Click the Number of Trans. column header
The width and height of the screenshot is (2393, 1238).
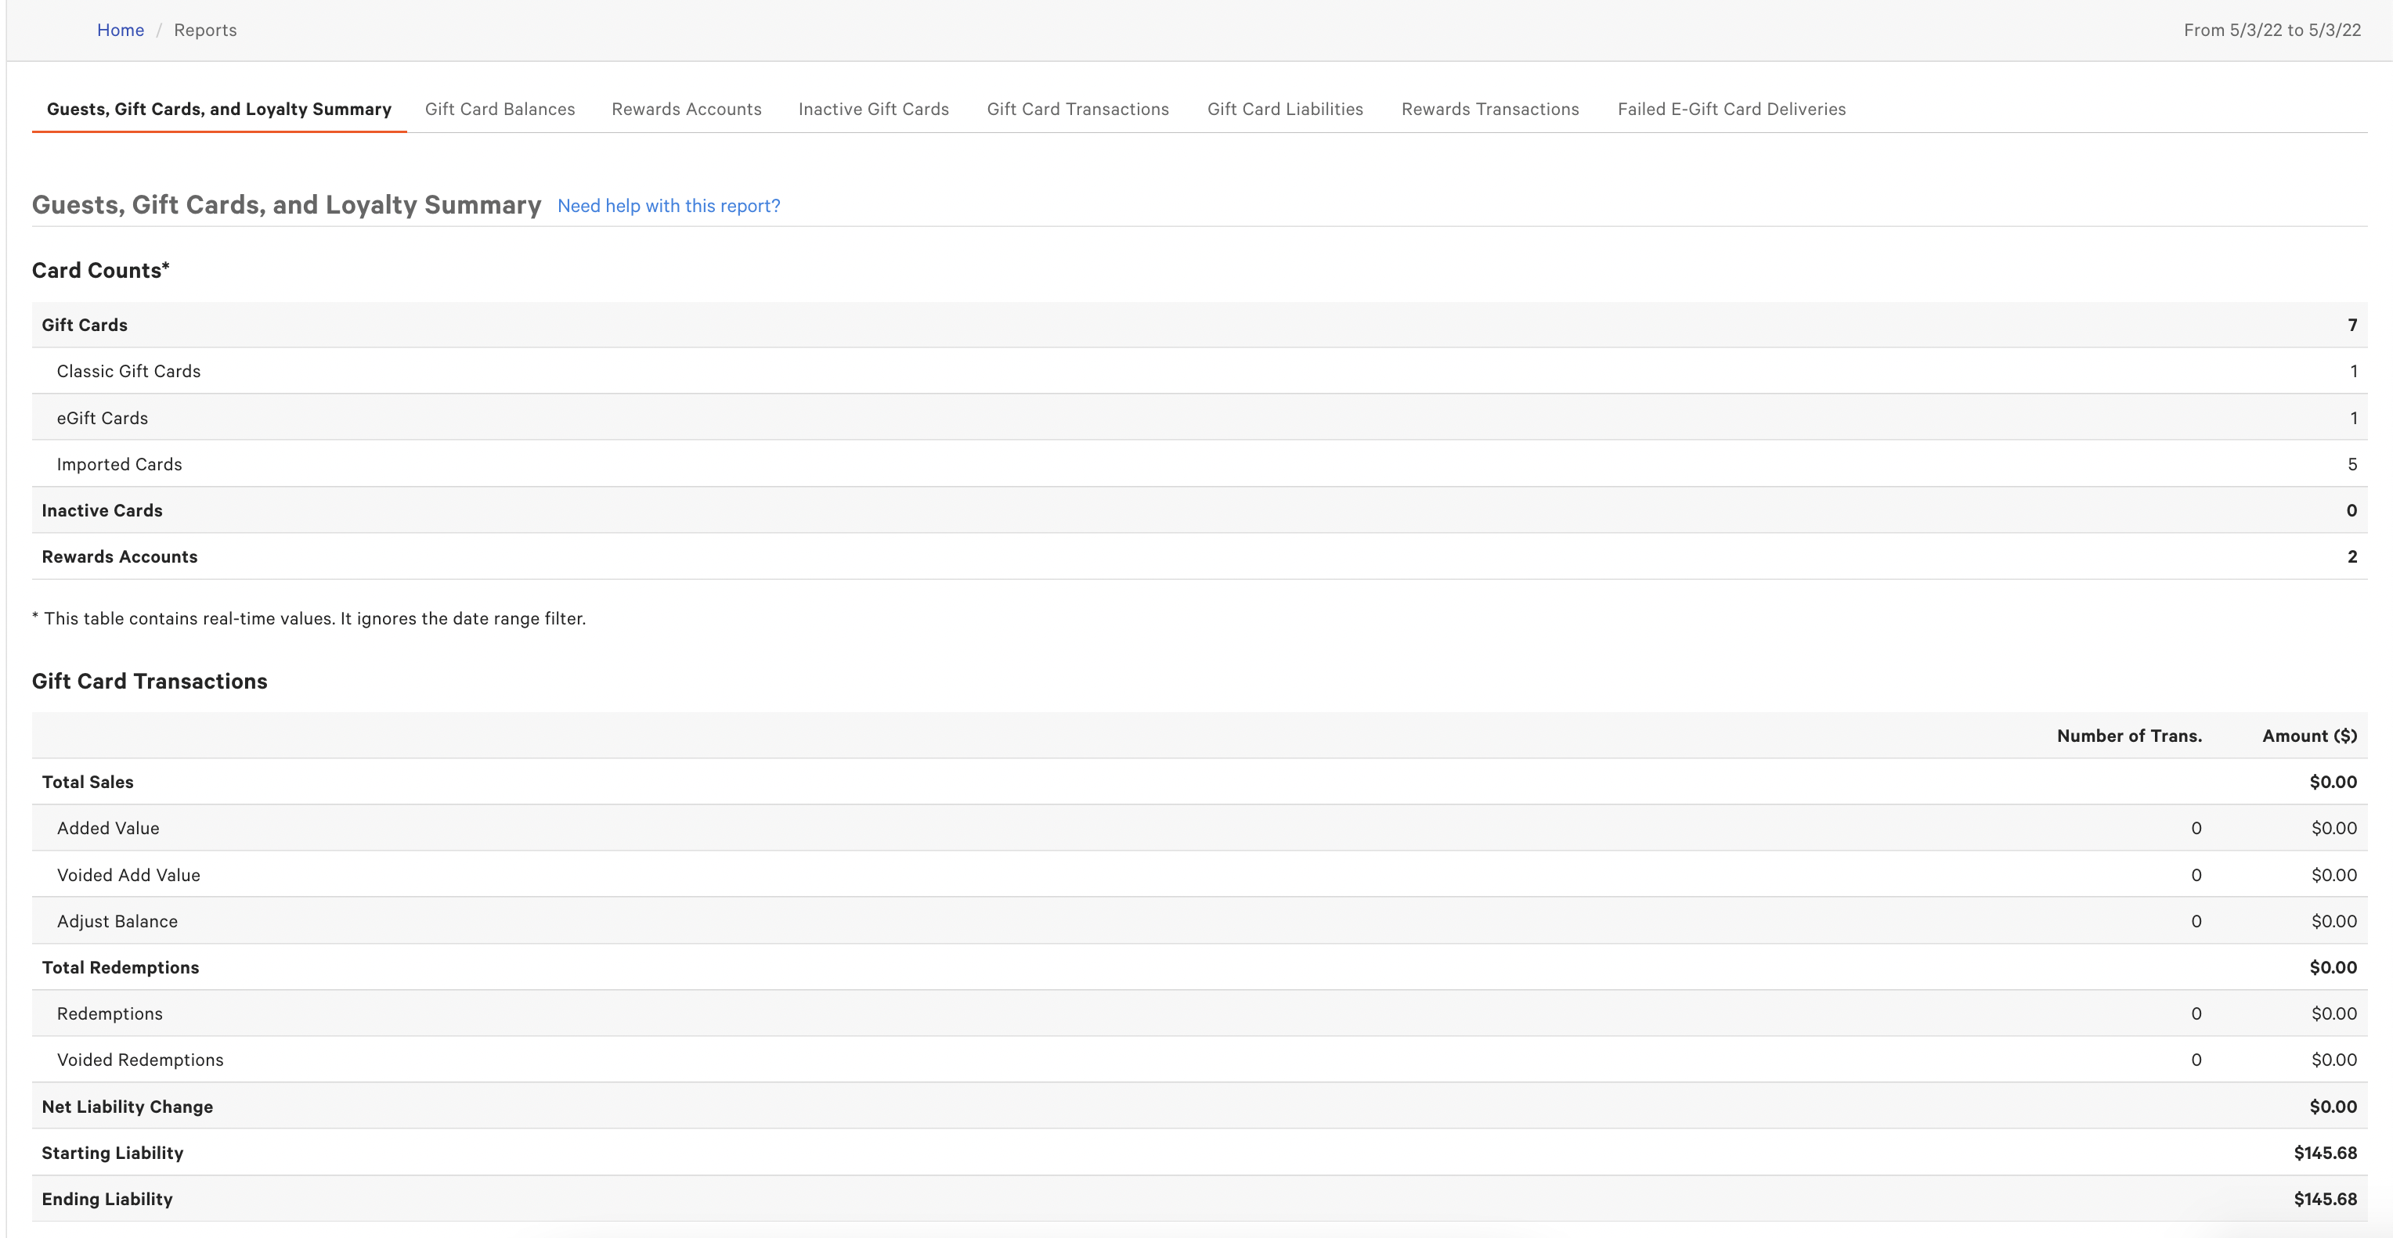point(2128,736)
